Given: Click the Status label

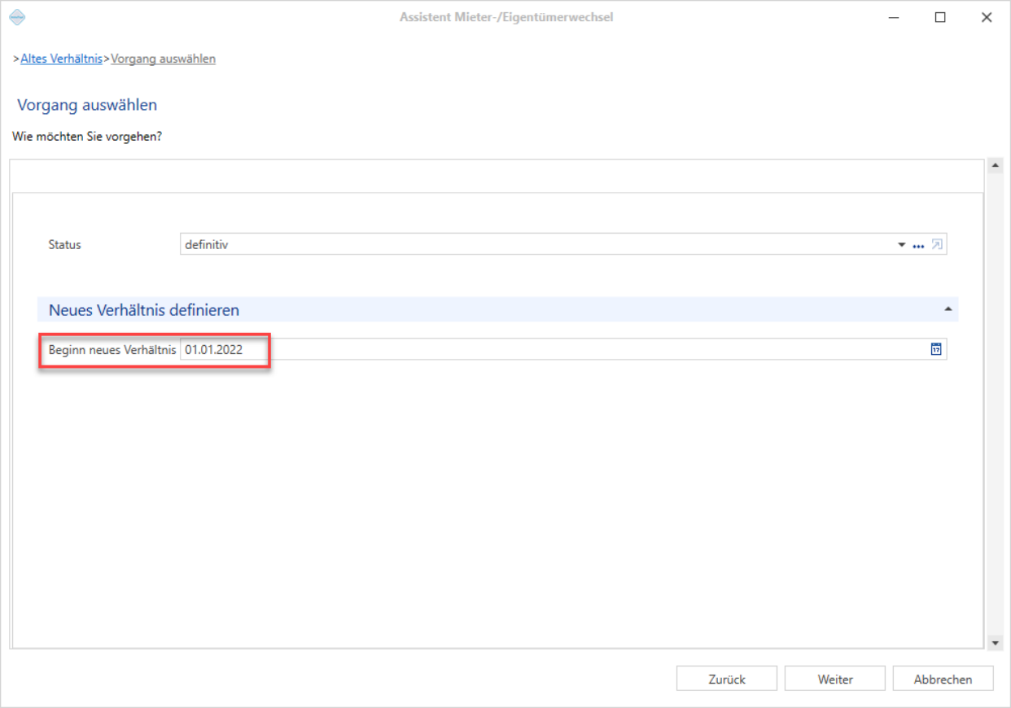Looking at the screenshot, I should coord(65,244).
